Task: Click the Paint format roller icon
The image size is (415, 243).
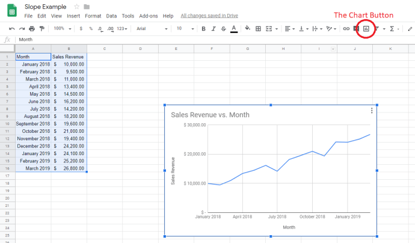Action: click(x=41, y=28)
